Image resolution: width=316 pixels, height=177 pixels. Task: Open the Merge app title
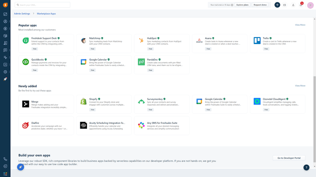[35, 102]
